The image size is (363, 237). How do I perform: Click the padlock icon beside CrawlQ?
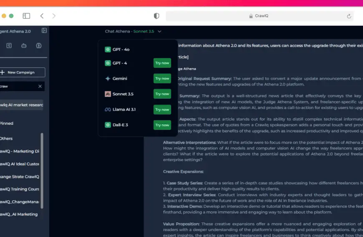[x=251, y=16]
